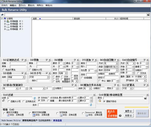Click the help question mark icon
This screenshot has width=151, height=127.
click(x=120, y=116)
